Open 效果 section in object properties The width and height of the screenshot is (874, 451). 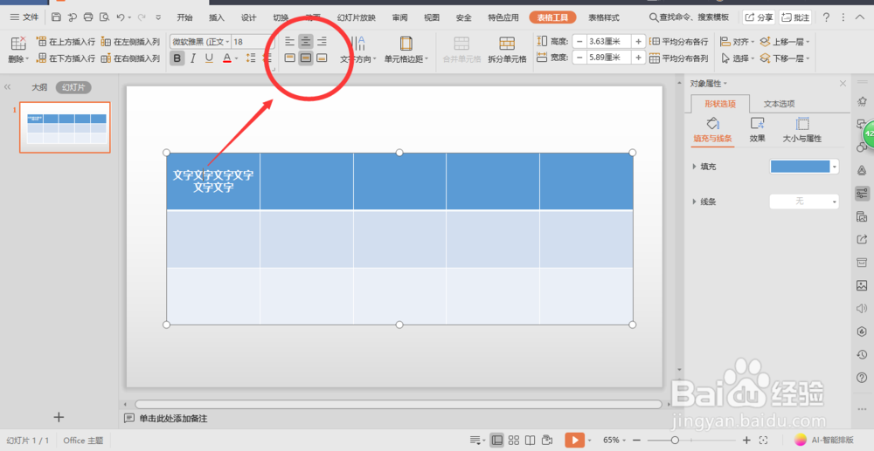coord(758,130)
